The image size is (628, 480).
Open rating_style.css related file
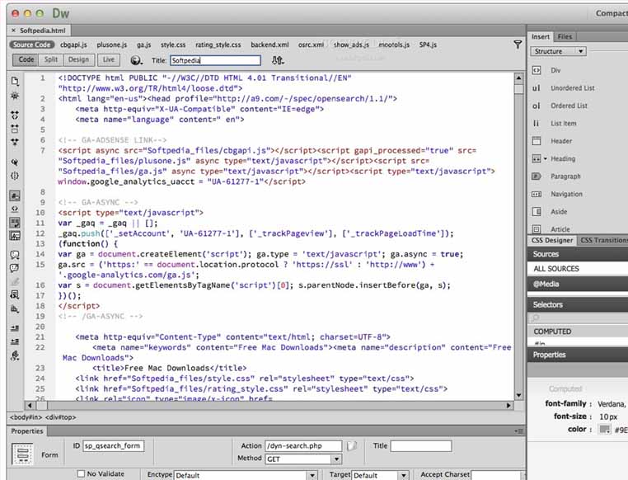(x=218, y=45)
